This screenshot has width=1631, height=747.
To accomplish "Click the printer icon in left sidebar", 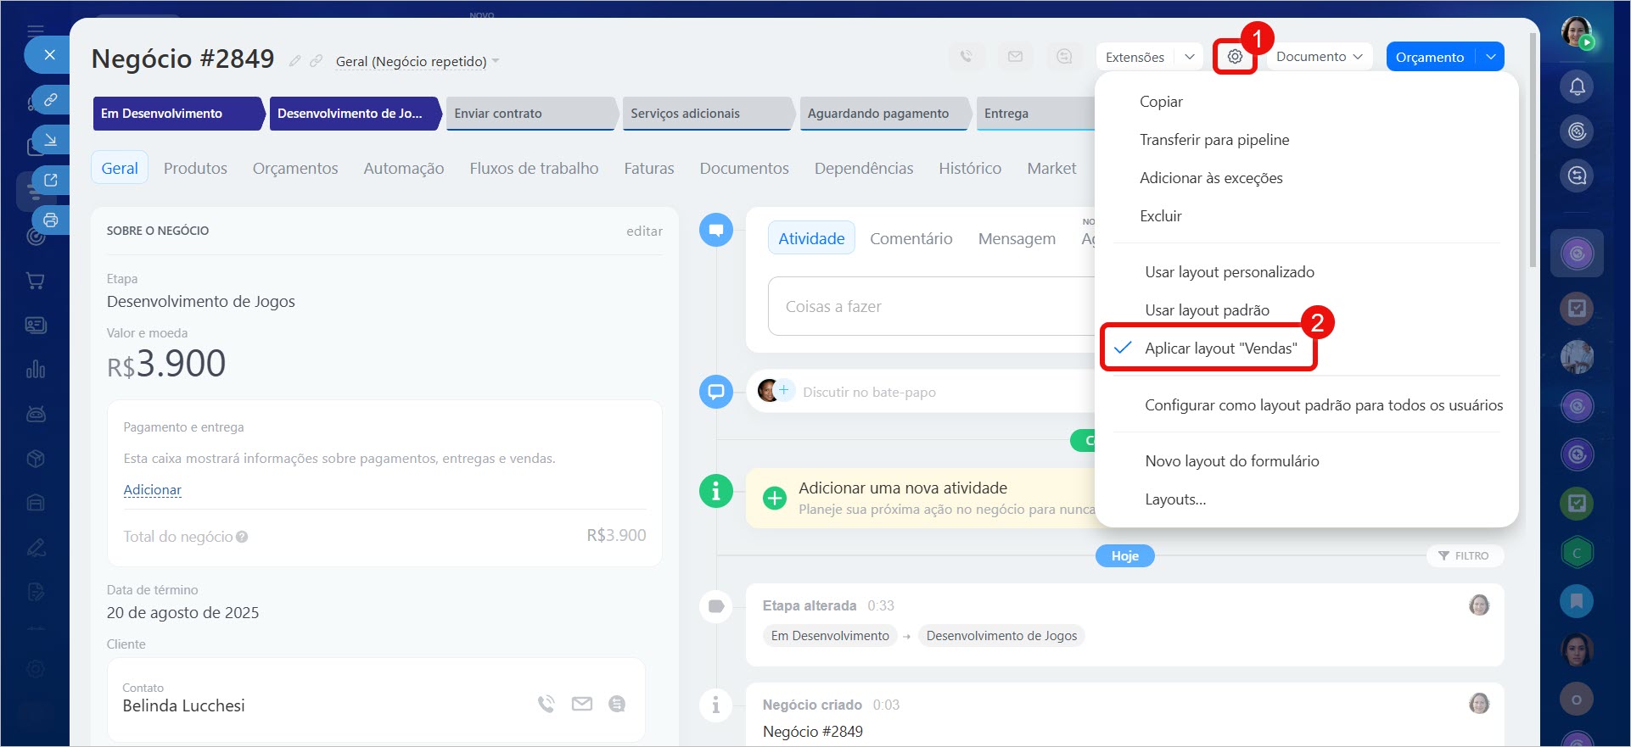I will click(51, 220).
